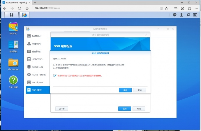Open the DSM user options icon
The image size is (201, 131).
[181, 15]
